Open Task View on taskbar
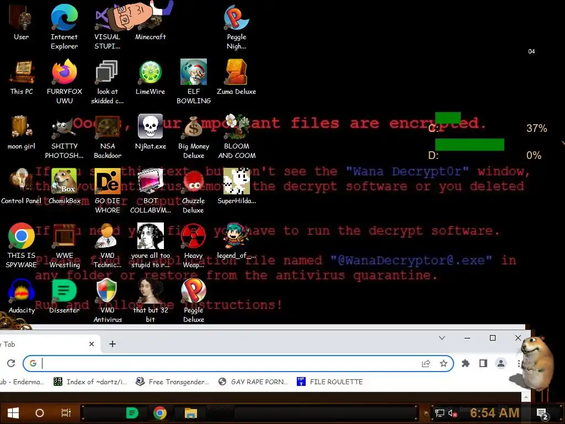This screenshot has width=565, height=424. [x=66, y=413]
